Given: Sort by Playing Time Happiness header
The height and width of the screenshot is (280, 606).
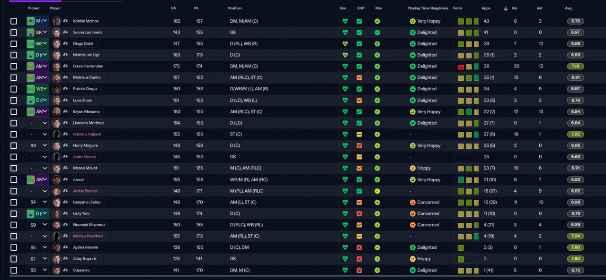Looking at the screenshot, I should (x=428, y=8).
